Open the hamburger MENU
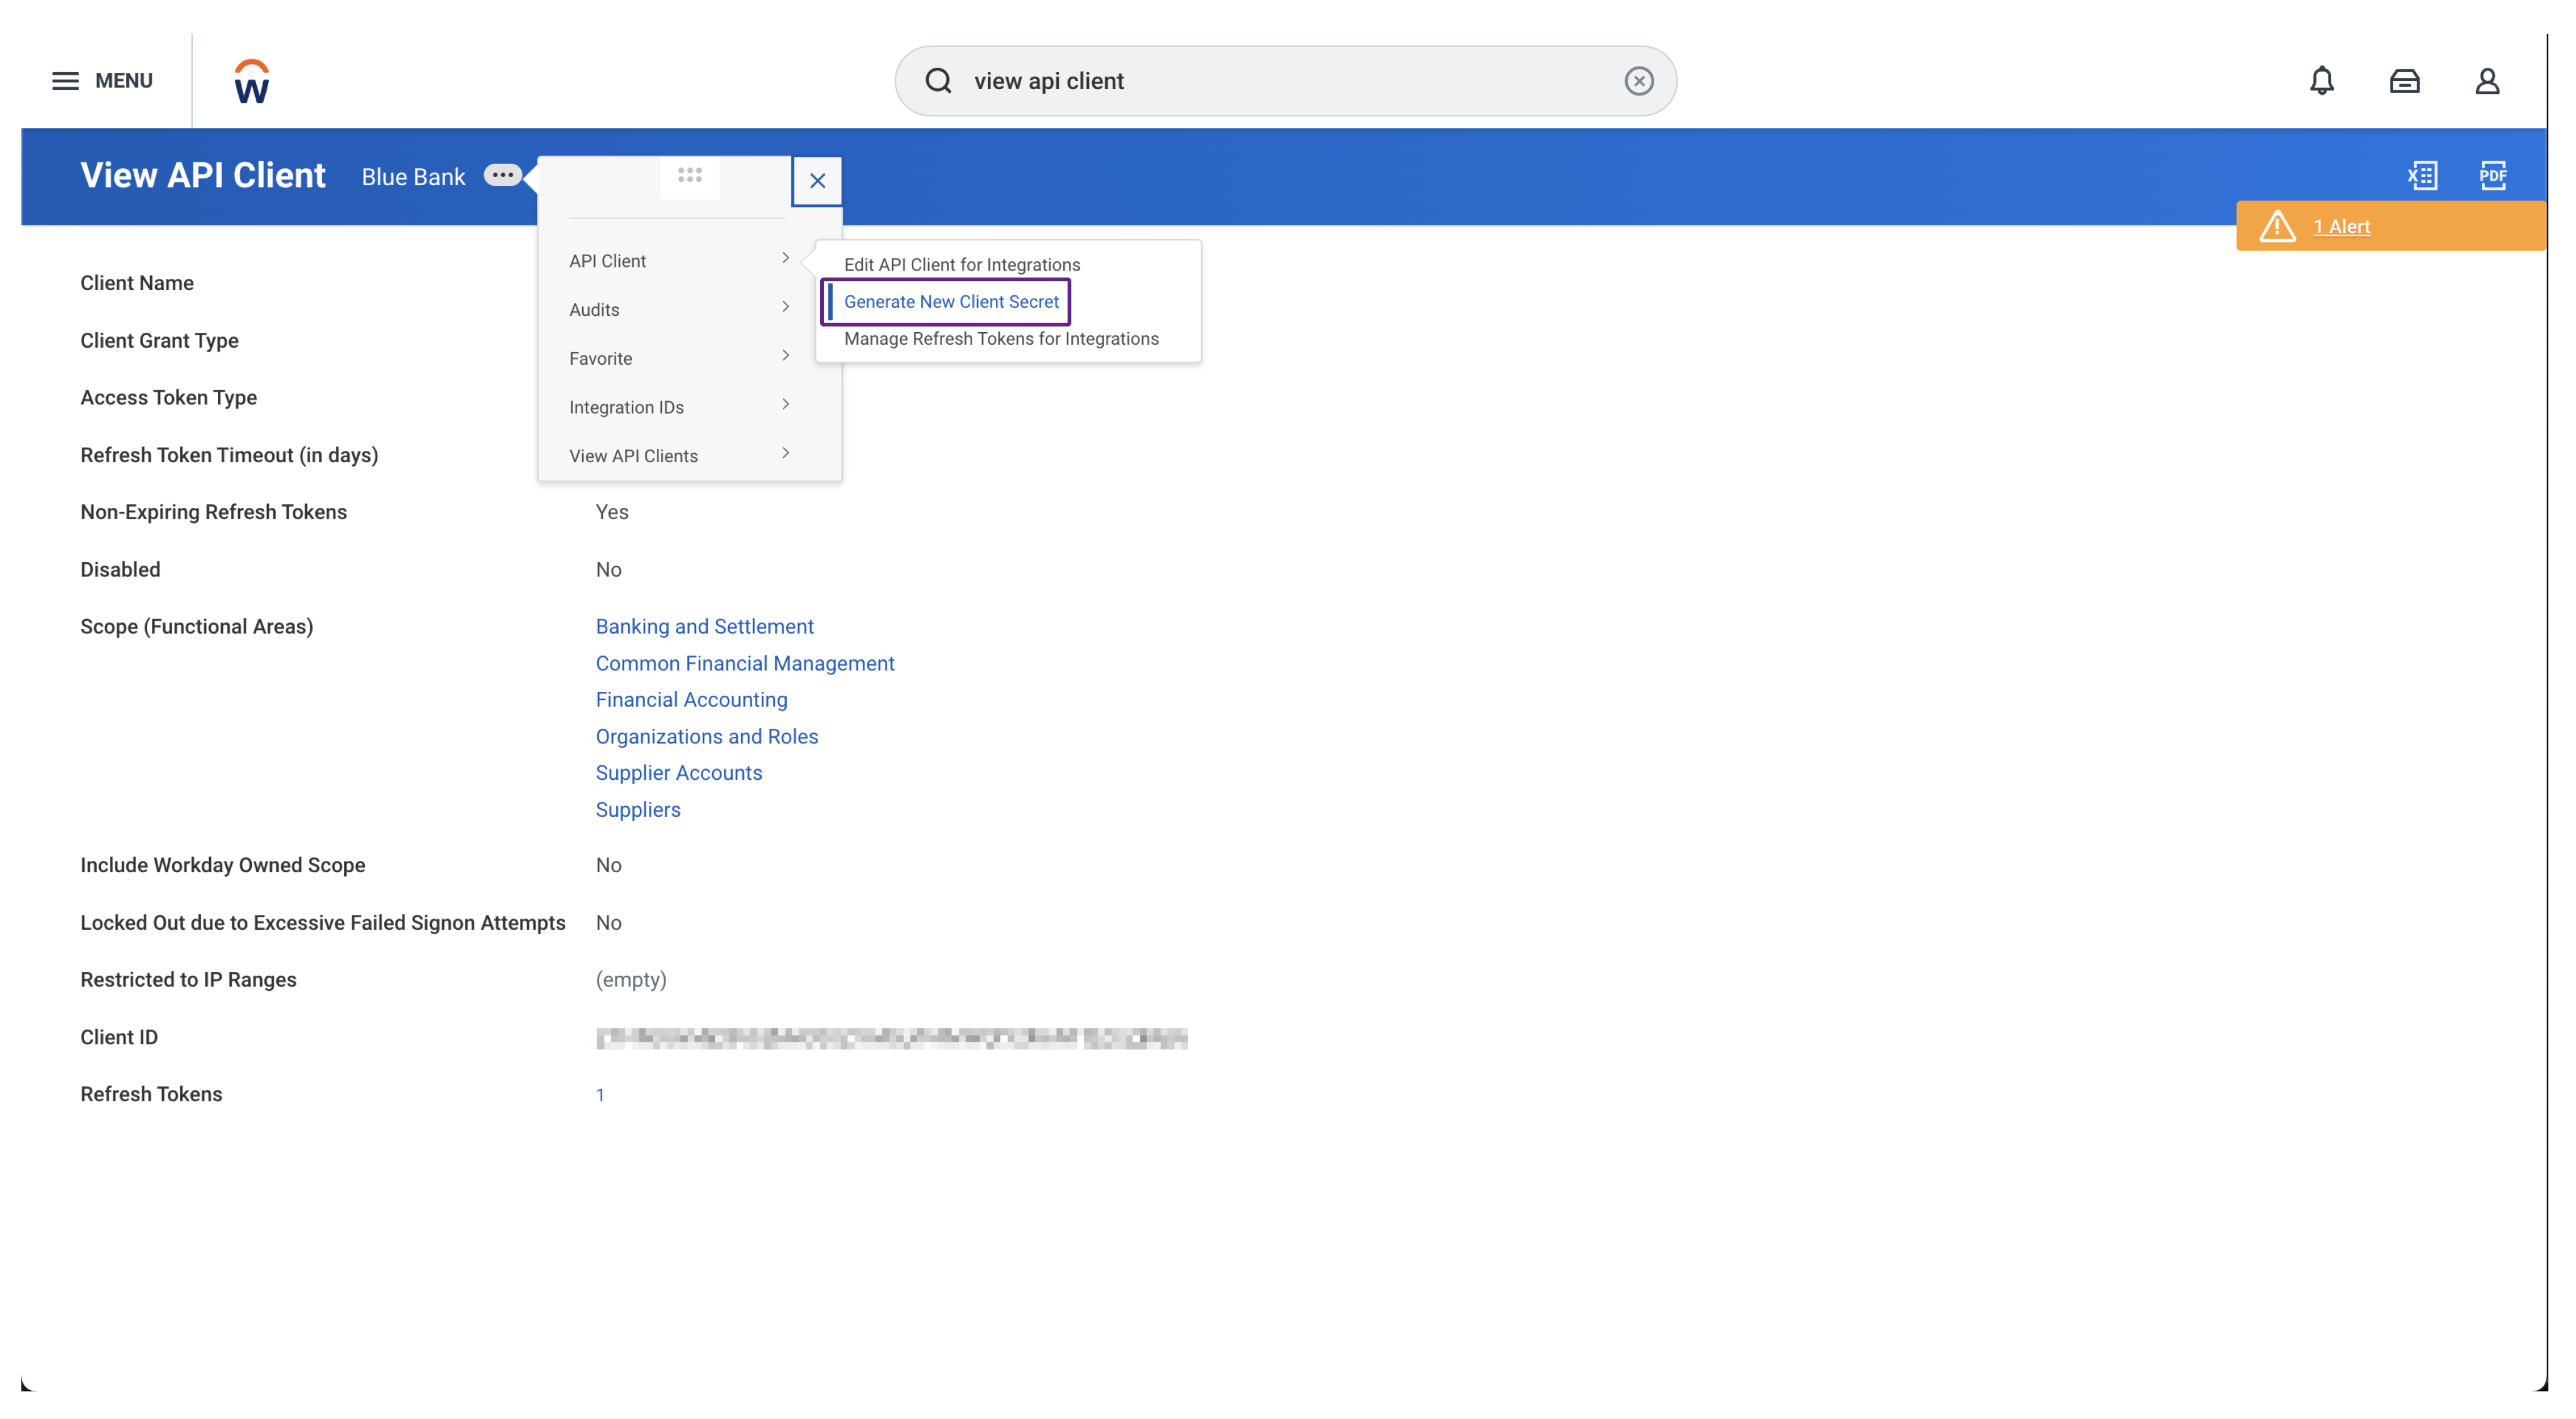This screenshot has width=2576, height=1419. pyautogui.click(x=66, y=80)
